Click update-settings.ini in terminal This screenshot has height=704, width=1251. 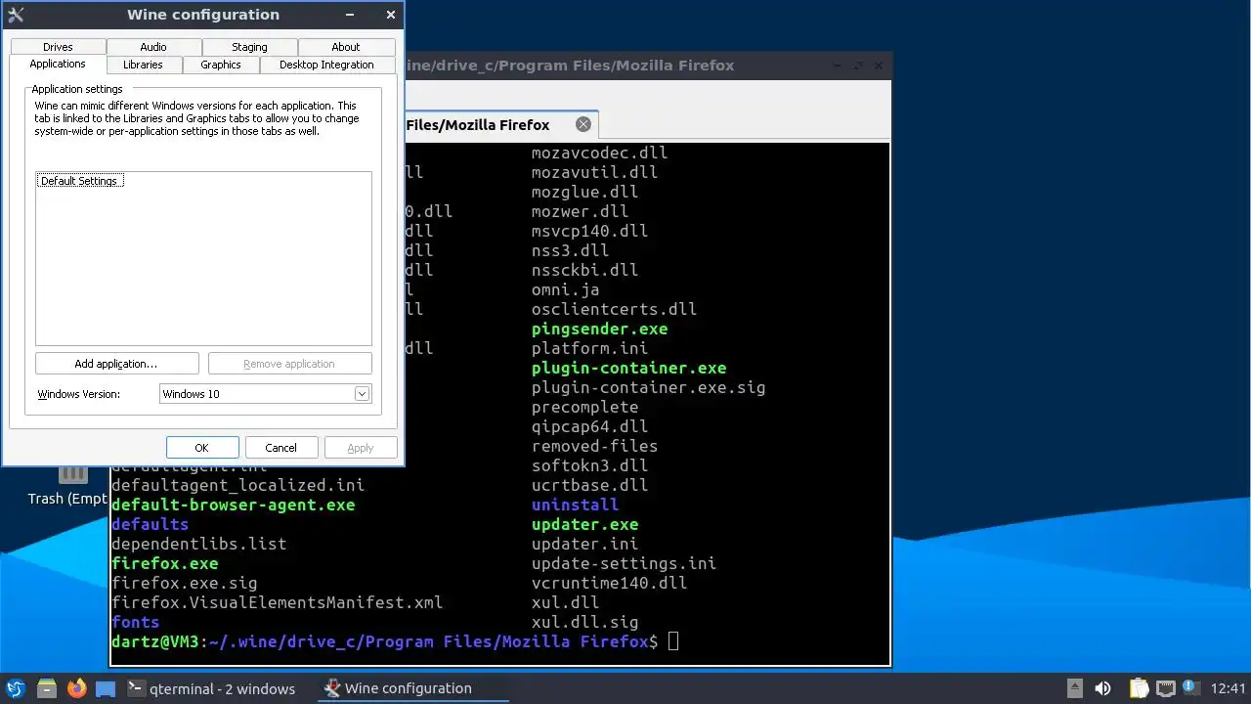625,563
